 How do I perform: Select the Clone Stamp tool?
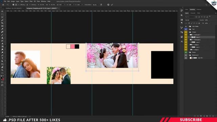coord(2,38)
